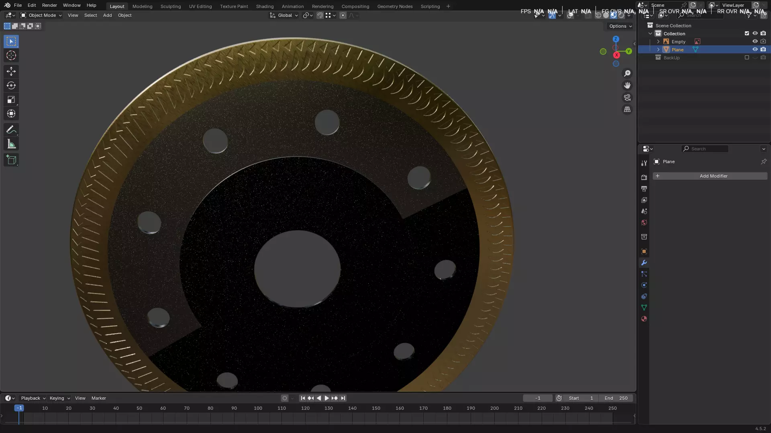The height and width of the screenshot is (433, 771).
Task: Jump to the first frame
Action: (303, 398)
